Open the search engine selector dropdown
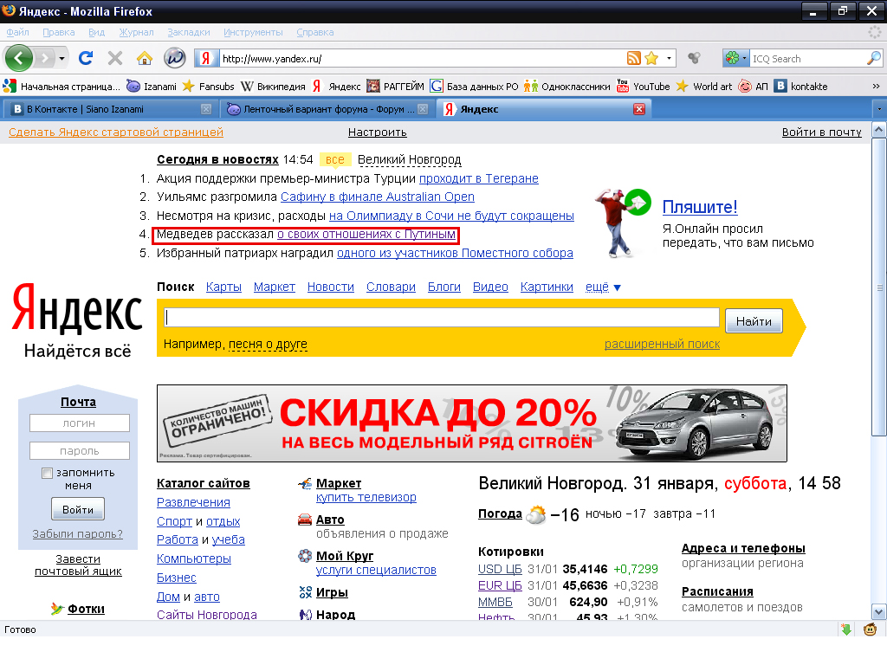Screen dimensions: 887x665 (737, 58)
